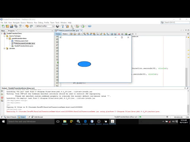The image size is (190, 142).
Task: Click the Search field in the menu bar
Action: [175, 22]
